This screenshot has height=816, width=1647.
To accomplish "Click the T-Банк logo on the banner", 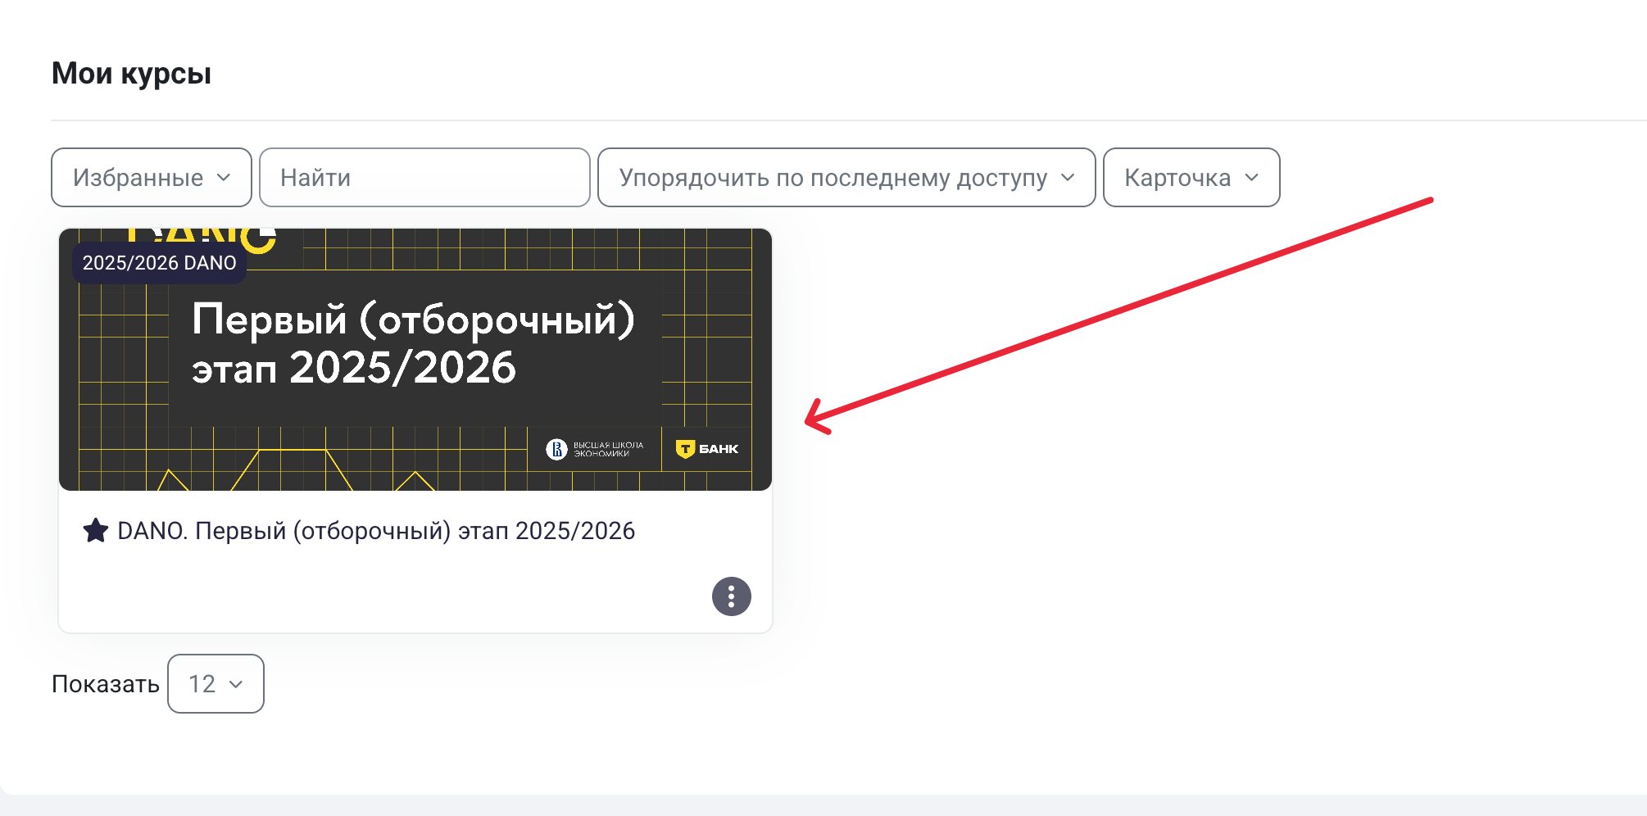I will (x=706, y=449).
